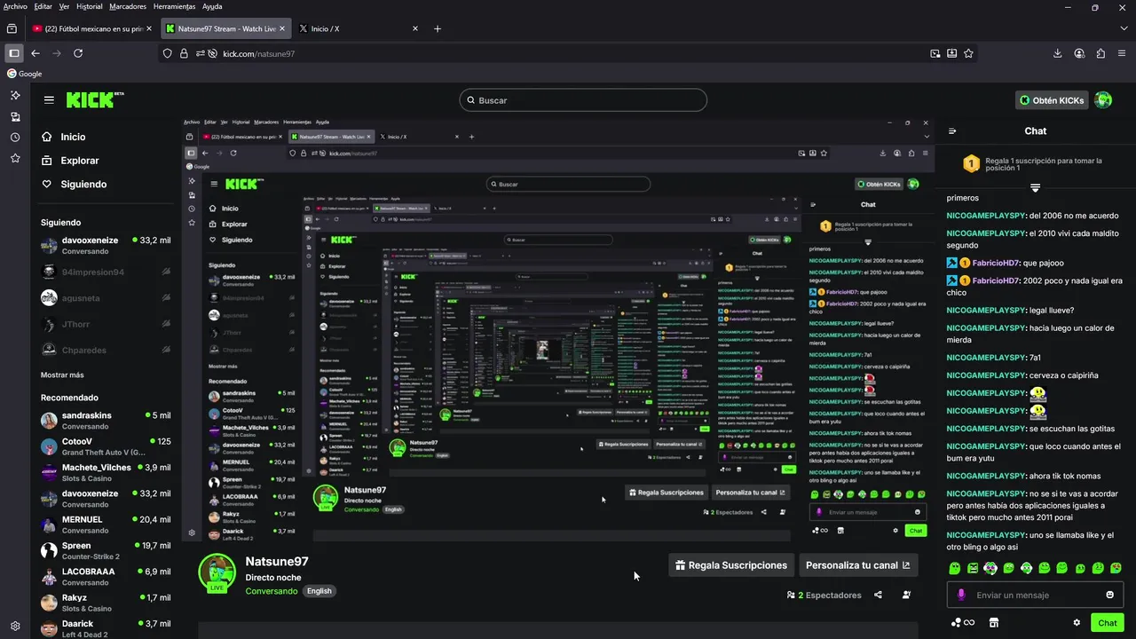Click the Natsune97 channel avatar
This screenshot has height=639, width=1136.
coord(217,572)
